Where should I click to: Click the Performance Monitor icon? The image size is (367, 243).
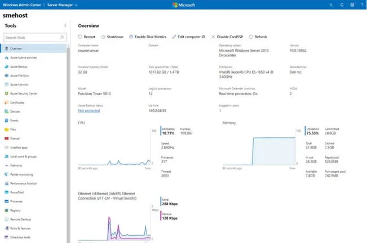click(6, 183)
